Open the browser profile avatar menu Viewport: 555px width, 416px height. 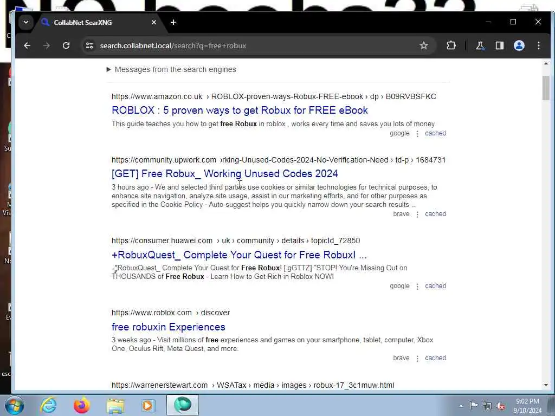[519, 45]
